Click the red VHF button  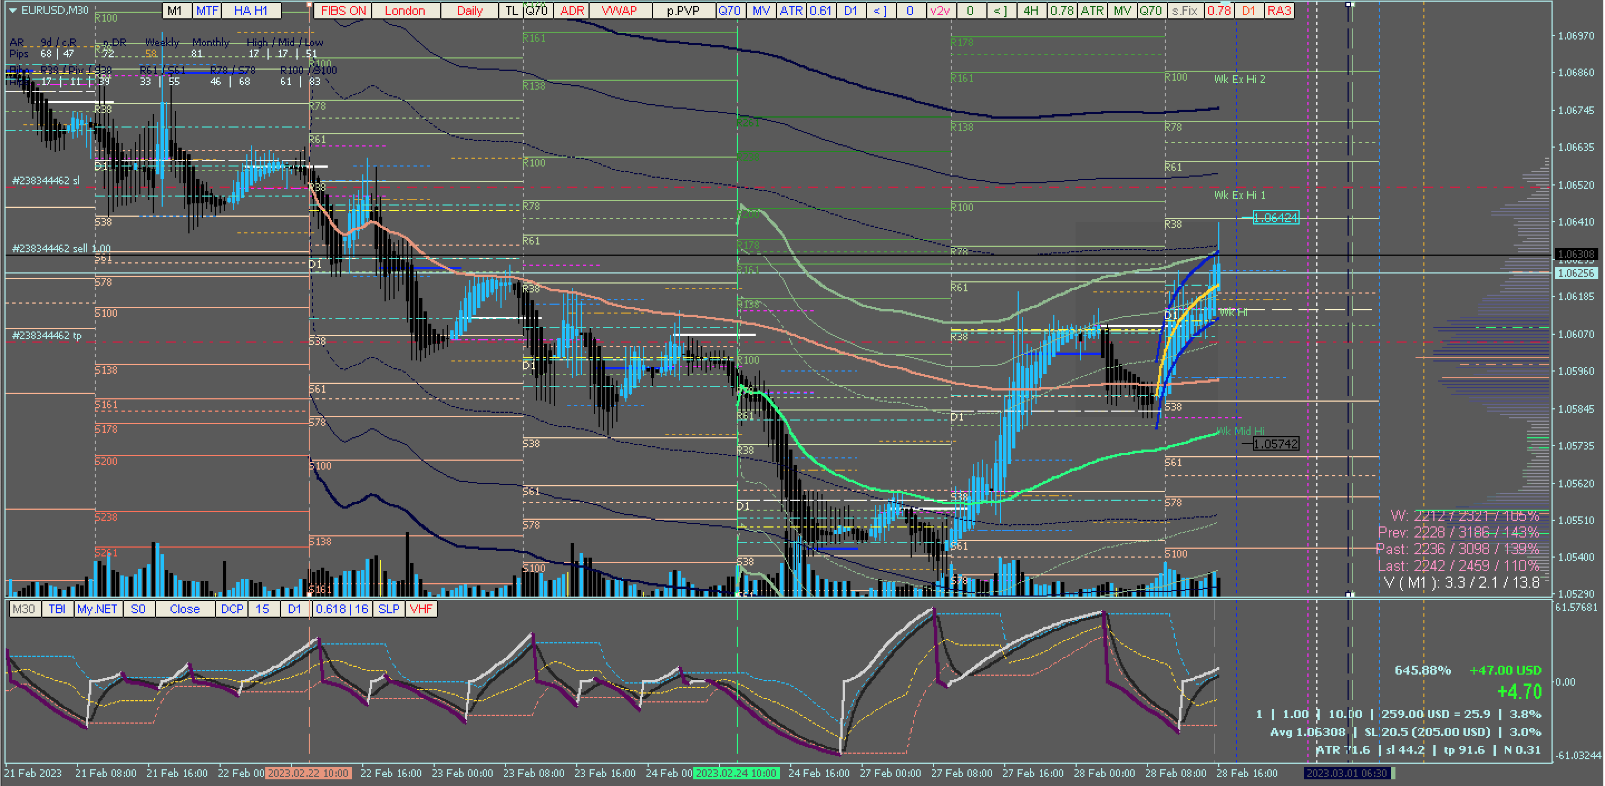tap(421, 609)
